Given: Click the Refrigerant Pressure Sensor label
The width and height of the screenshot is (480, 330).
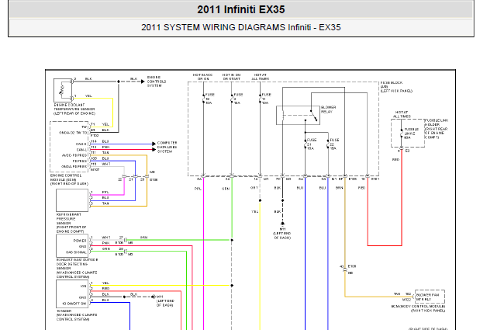Looking at the screenshot, I should pyautogui.click(x=71, y=223).
